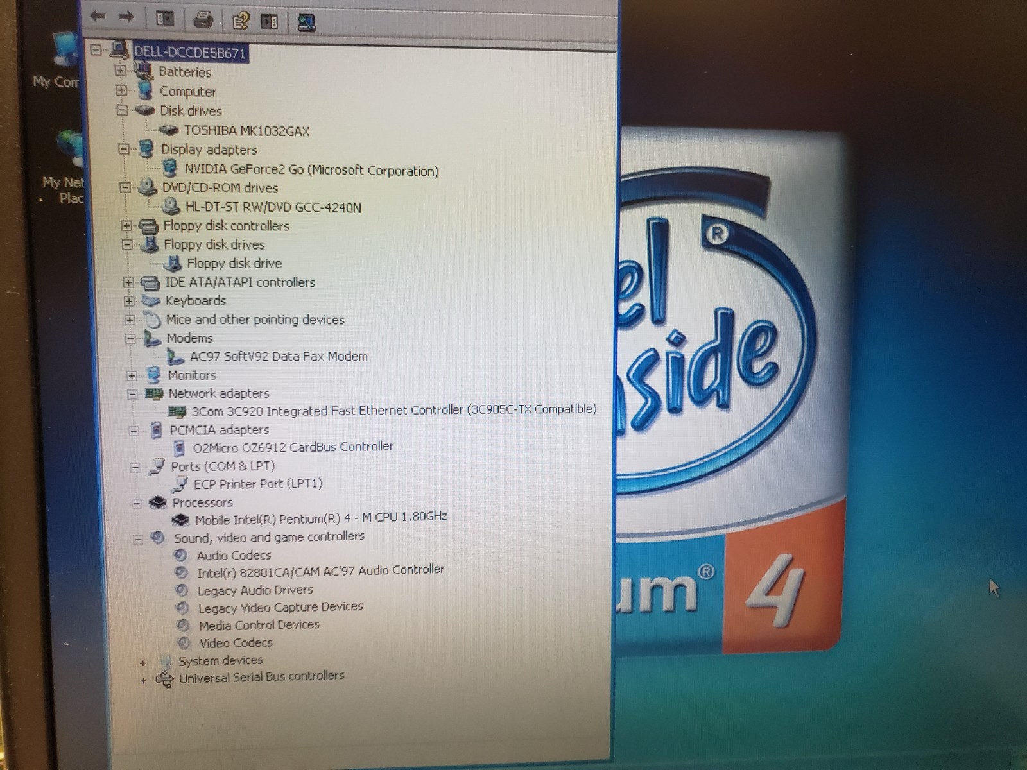Click the Scan for hardware changes icon
This screenshot has width=1027, height=770.
tap(306, 22)
